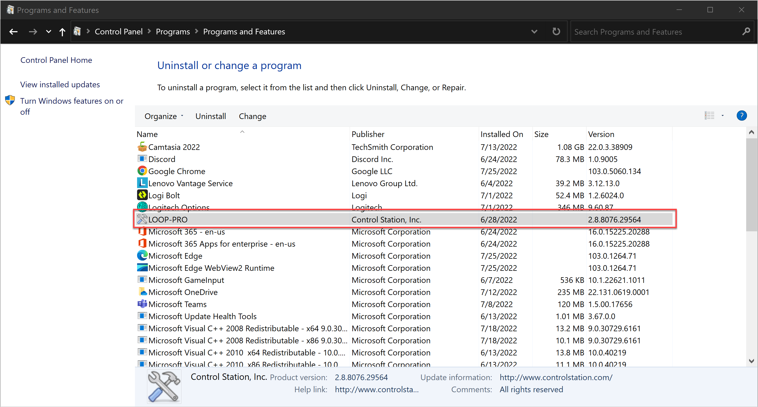
Task: Open the address bar history dropdown
Action: (534, 31)
